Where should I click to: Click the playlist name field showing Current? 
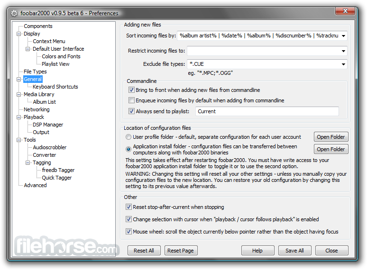point(267,111)
